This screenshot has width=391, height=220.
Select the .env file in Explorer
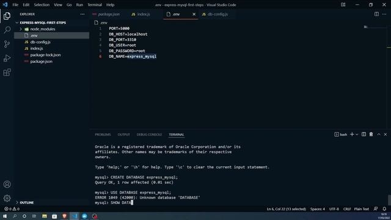tap(51, 35)
